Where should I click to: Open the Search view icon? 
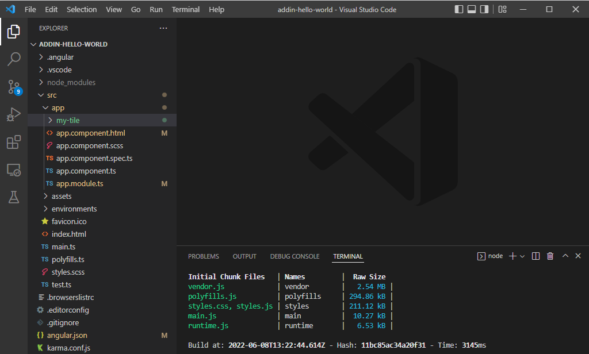tap(14, 59)
